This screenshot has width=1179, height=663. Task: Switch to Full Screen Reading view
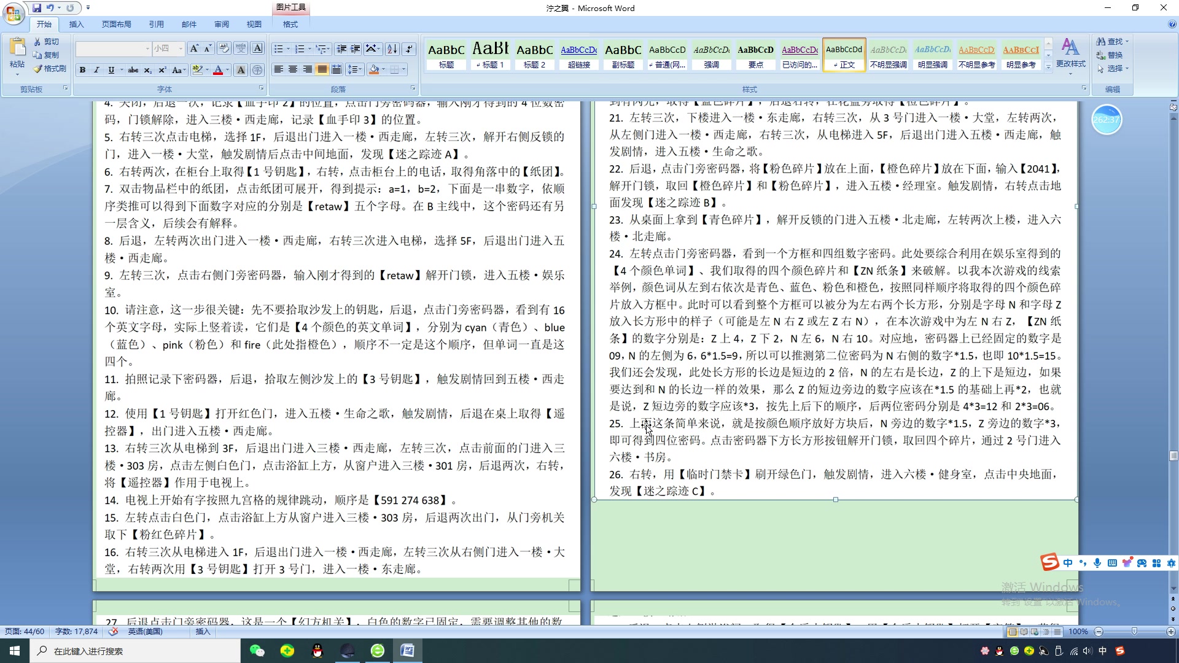[1024, 632]
